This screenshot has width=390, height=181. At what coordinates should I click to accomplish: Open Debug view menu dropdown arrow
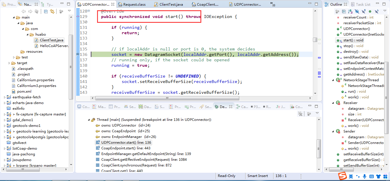[x=317, y=113]
